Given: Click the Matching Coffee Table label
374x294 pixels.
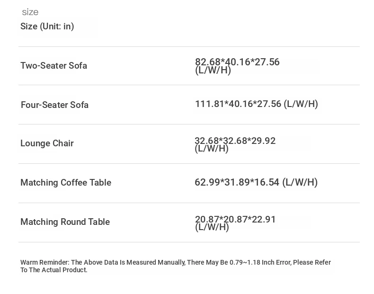Looking at the screenshot, I should (x=66, y=183).
